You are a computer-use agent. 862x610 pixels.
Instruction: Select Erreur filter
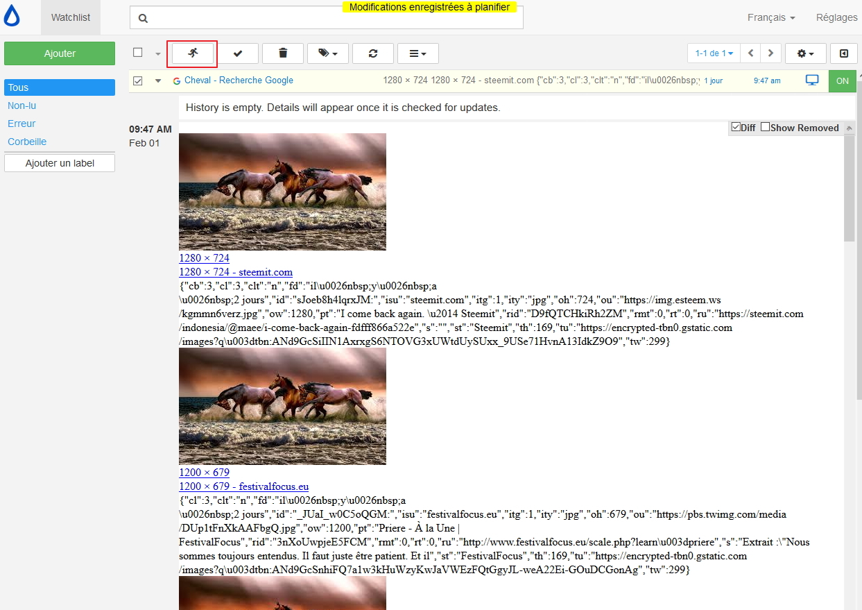tap(21, 124)
